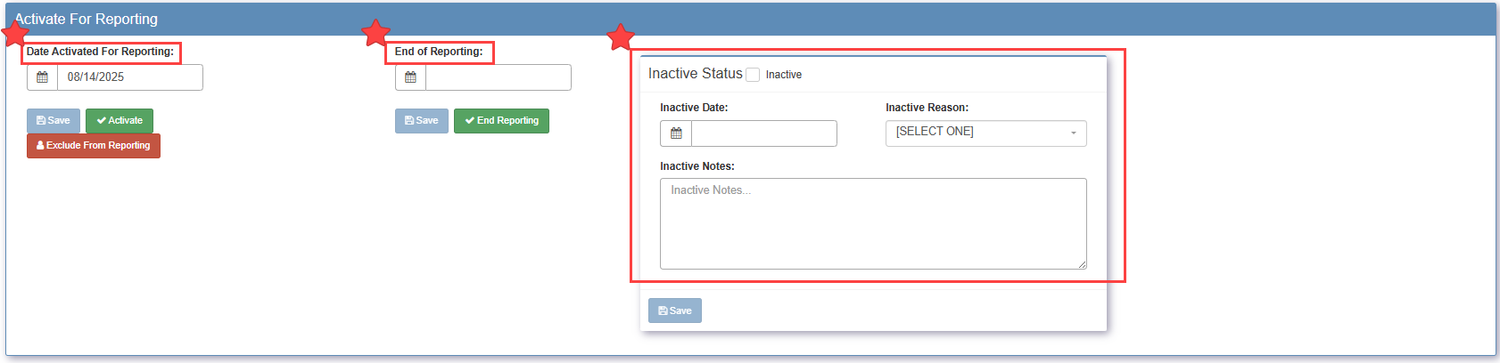Open calendar icon for End of Reporting
Screen dimensions: 1500x363
pyautogui.click(x=410, y=77)
